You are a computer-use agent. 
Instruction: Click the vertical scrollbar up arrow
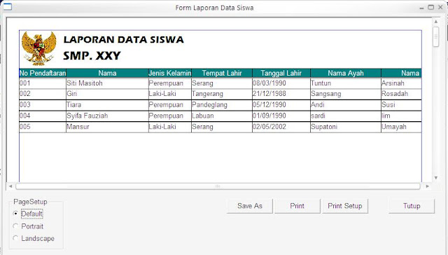(x=435, y=22)
